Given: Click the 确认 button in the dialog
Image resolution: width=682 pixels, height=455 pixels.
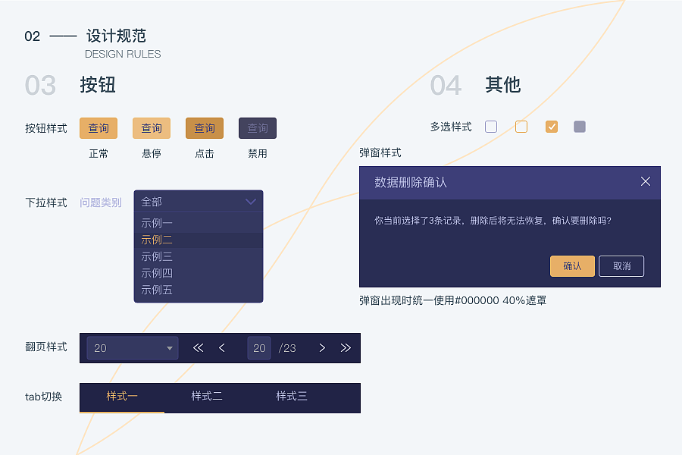Looking at the screenshot, I should tap(572, 266).
